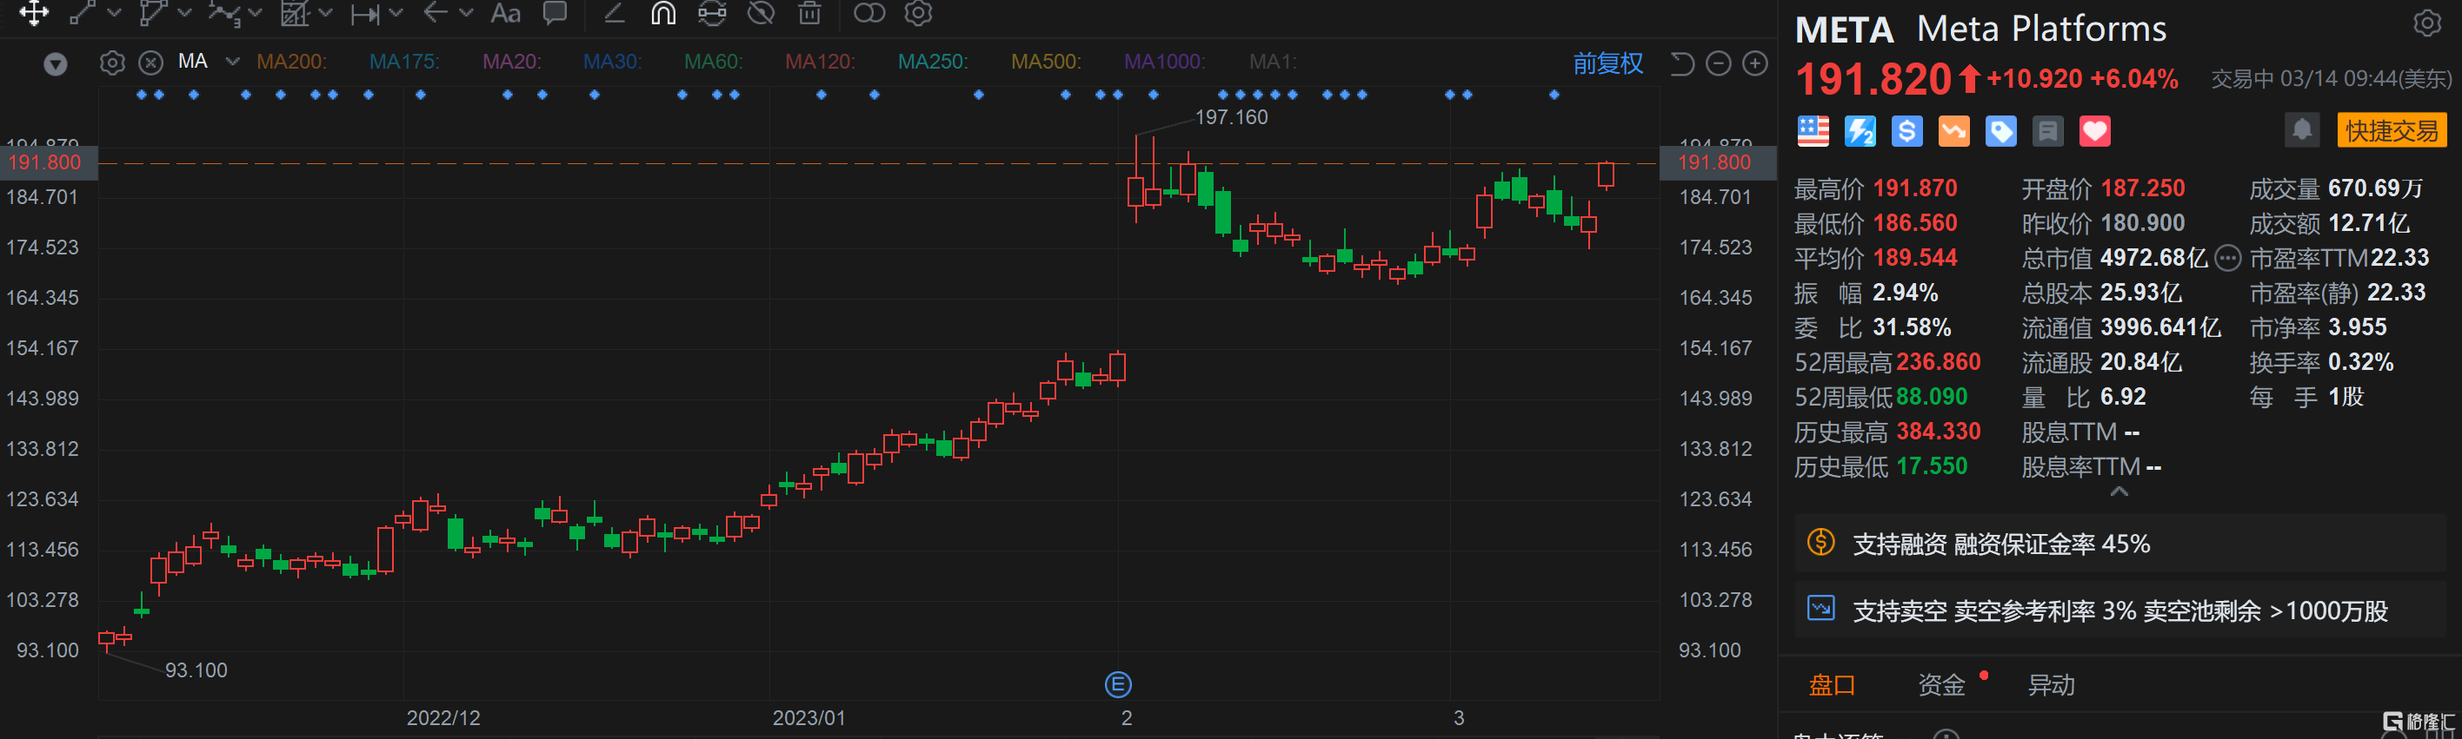Click the blue dollar sign icon

click(1906, 132)
